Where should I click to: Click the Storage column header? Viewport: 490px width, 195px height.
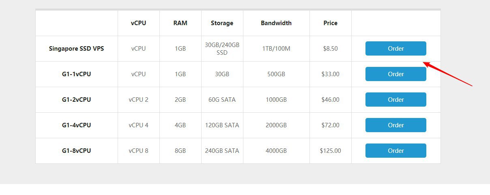[x=222, y=23]
